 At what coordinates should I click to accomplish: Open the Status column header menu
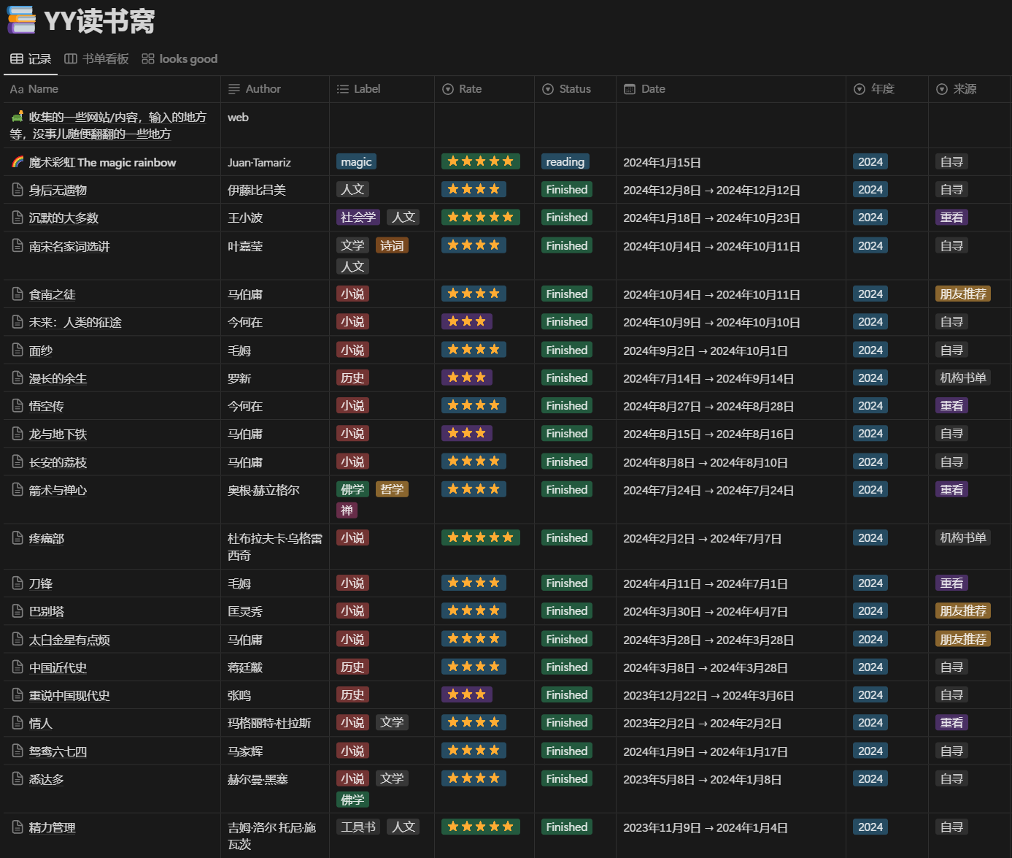576,89
